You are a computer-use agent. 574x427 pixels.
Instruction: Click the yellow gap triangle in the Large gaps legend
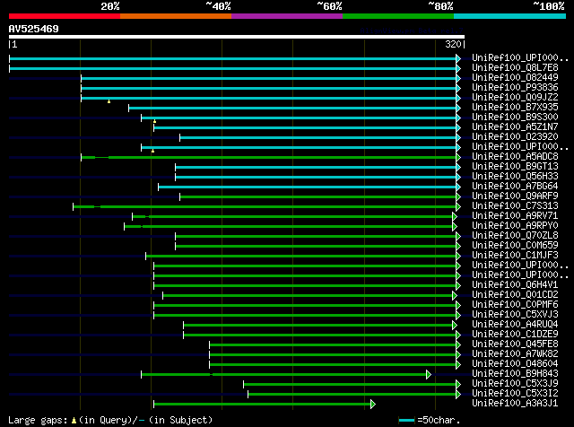click(74, 421)
